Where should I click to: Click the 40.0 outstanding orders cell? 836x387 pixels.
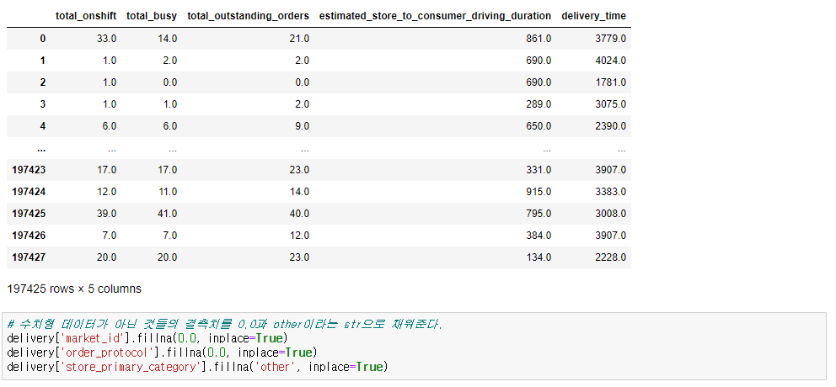click(x=299, y=214)
